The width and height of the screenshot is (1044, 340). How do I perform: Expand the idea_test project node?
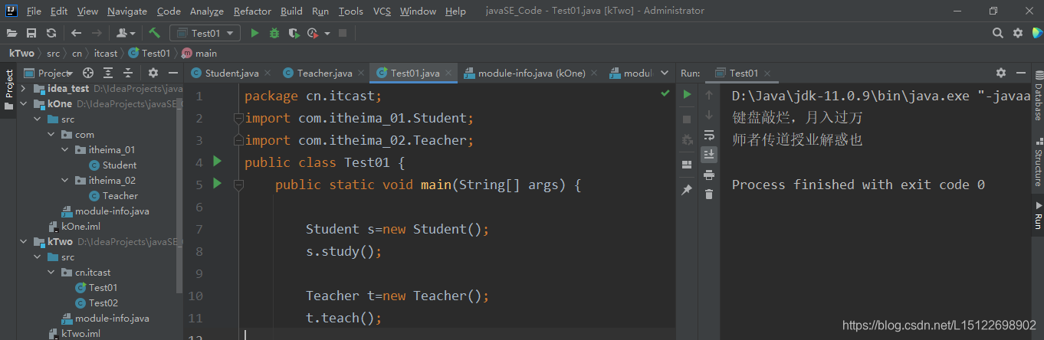pos(23,89)
